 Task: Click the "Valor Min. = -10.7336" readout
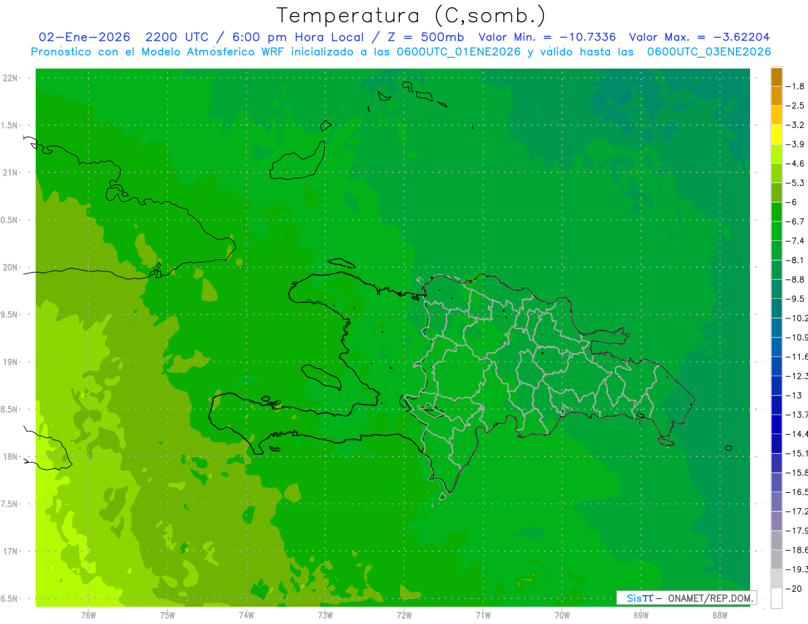click(x=547, y=37)
